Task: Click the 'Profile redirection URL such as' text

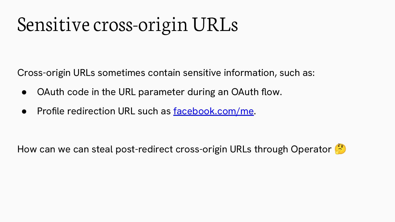Action: coord(104,111)
